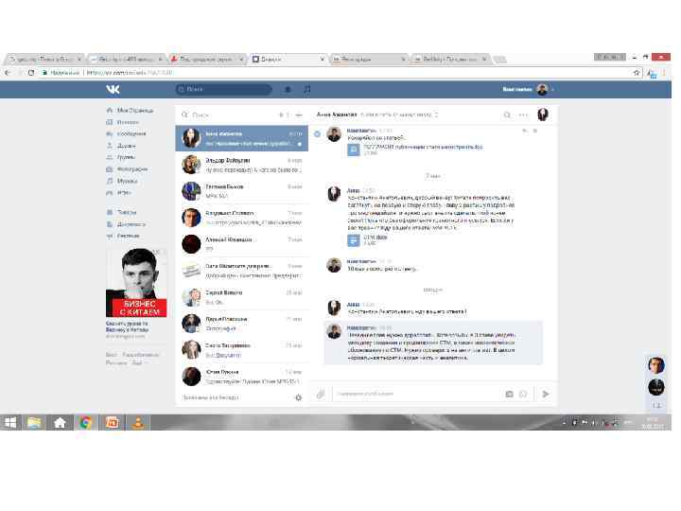
Task: Open Chrome from the taskbar
Action: 85,422
